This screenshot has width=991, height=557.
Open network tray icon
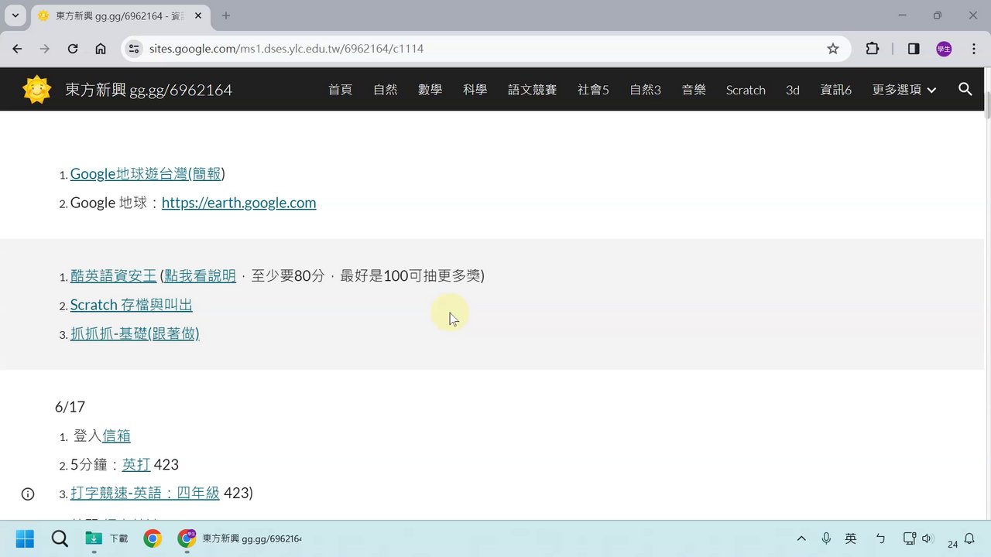pyautogui.click(x=910, y=538)
